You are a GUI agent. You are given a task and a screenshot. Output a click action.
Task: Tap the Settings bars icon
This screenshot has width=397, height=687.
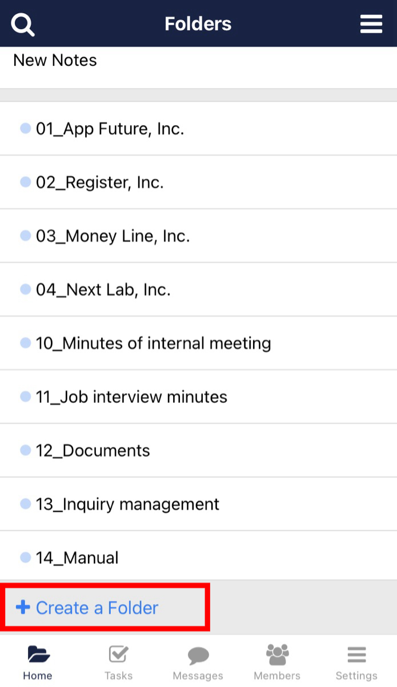[x=356, y=654]
